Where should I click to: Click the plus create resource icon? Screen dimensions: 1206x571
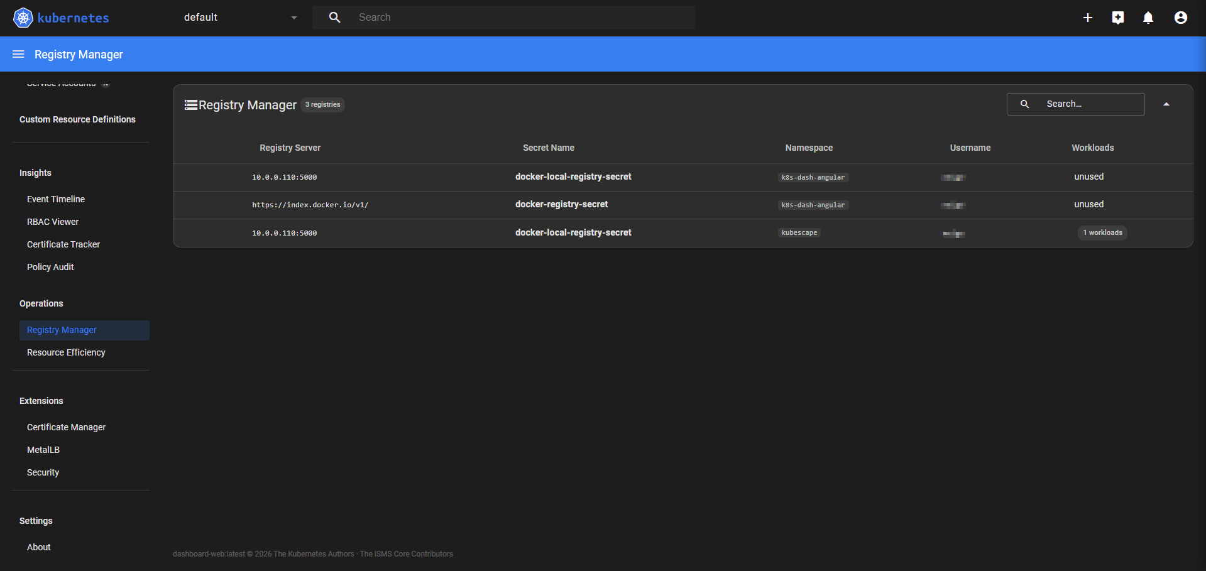click(1088, 18)
